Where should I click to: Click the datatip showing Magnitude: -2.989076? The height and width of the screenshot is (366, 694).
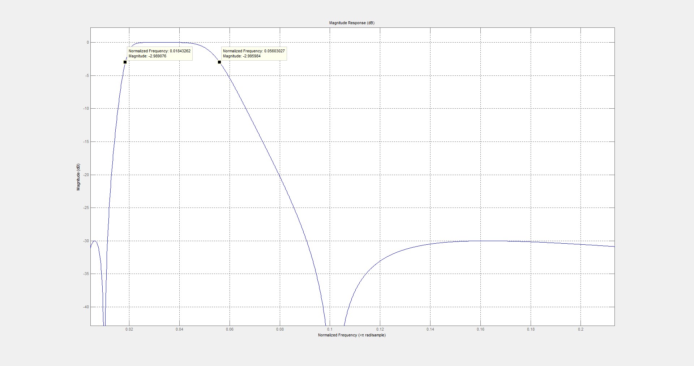tap(159, 53)
